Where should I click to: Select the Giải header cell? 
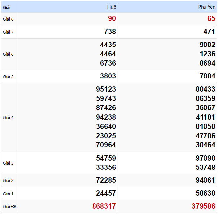7,7
